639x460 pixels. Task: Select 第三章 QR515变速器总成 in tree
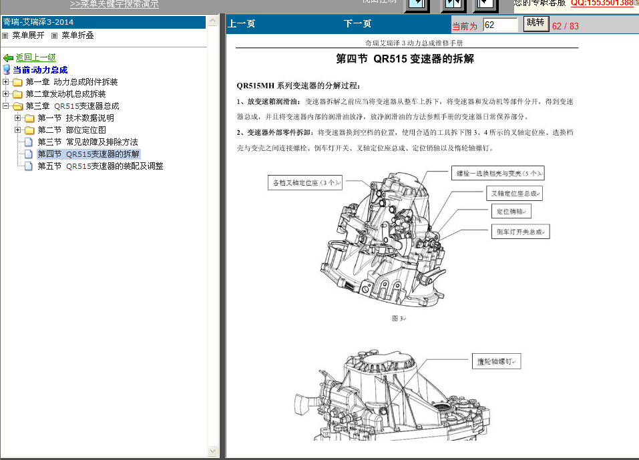72,106
